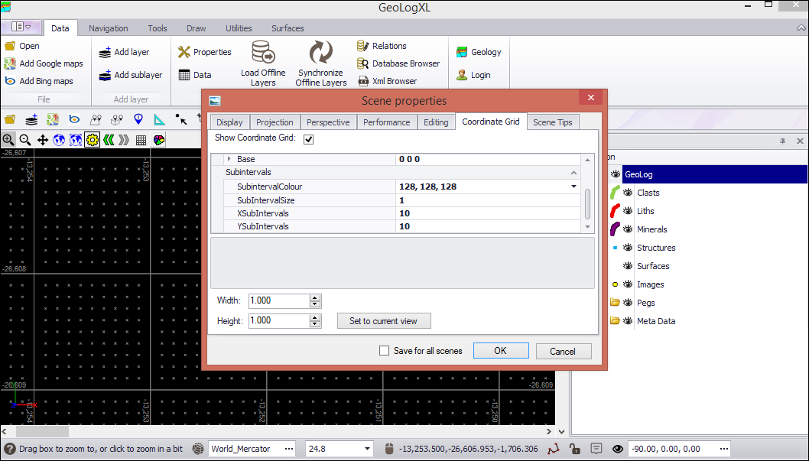Click the Width value input field
Viewport: 809px width, 461px height.
pyautogui.click(x=278, y=300)
